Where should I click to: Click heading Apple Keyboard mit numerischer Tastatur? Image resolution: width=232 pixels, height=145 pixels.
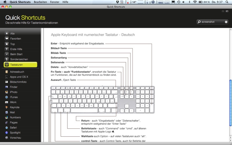point(93,35)
